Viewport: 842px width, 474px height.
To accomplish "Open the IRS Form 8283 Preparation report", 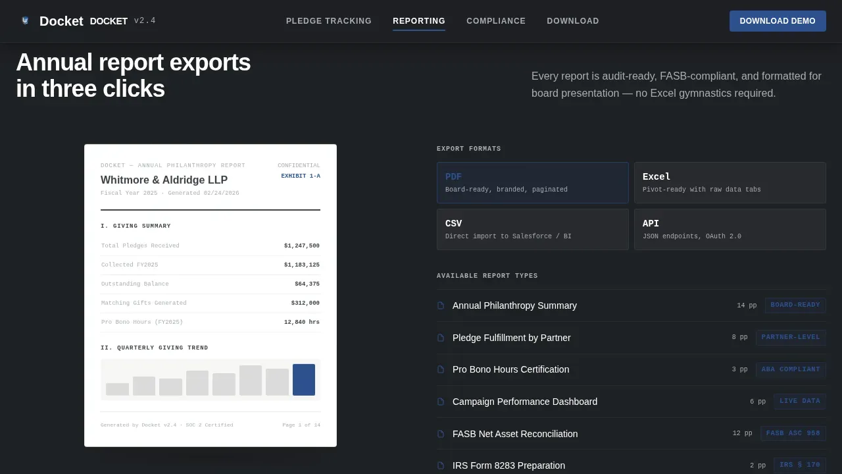I will click(631, 463).
